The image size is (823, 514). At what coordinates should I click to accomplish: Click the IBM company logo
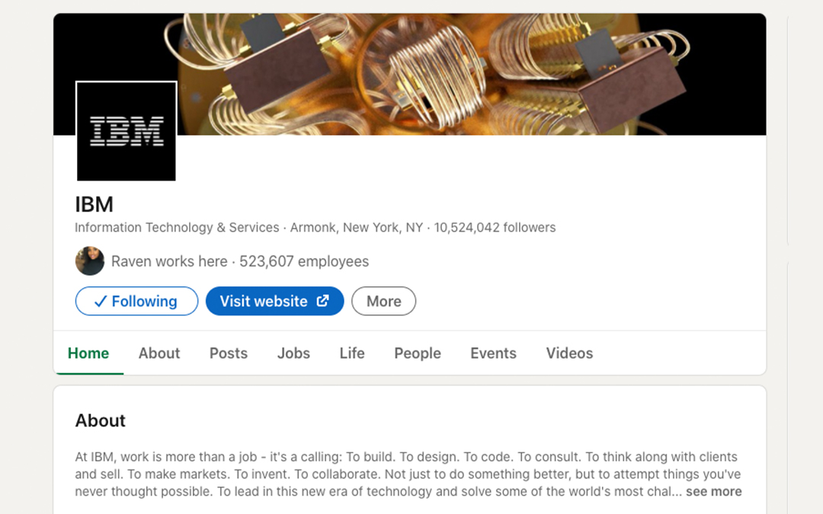126,131
